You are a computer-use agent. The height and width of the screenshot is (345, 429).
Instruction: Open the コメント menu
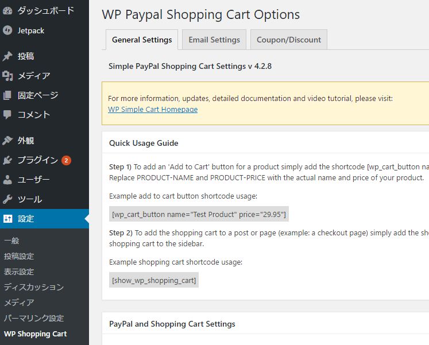point(44,115)
